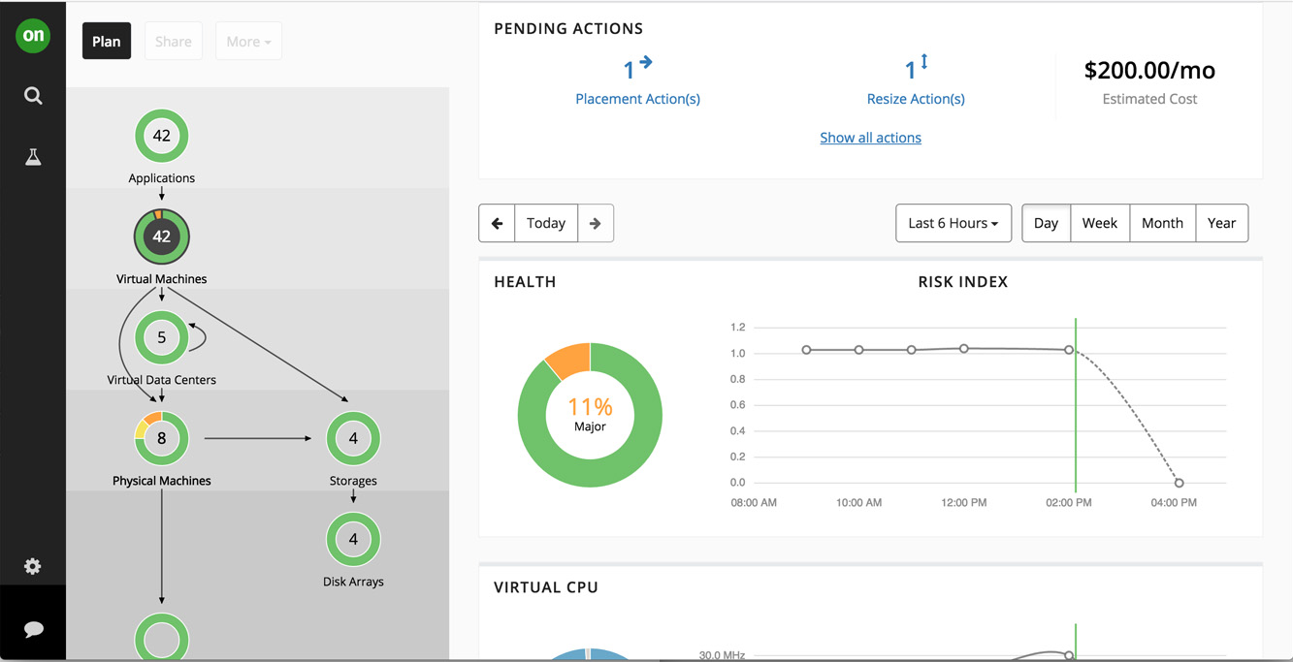Viewport: 1293px width, 662px height.
Task: Click the Plan button
Action: tap(107, 41)
